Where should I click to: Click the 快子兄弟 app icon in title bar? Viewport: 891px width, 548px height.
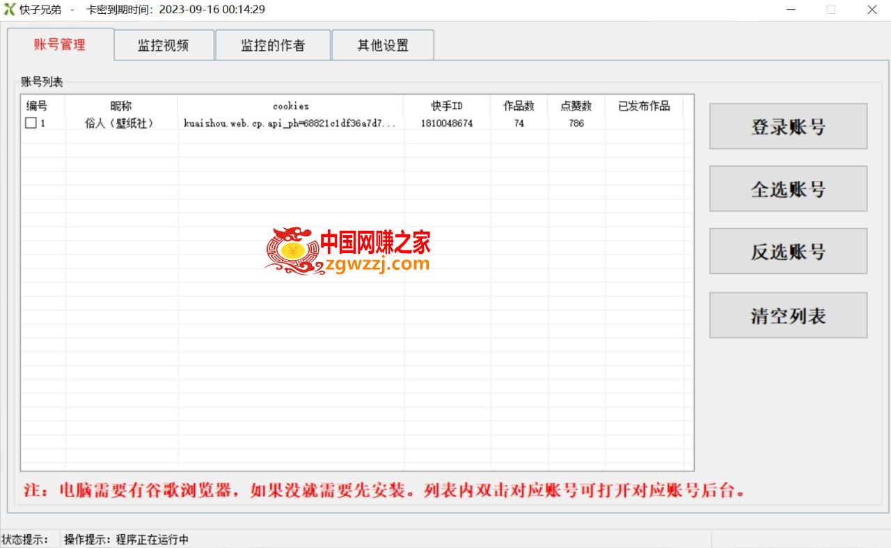point(10,10)
